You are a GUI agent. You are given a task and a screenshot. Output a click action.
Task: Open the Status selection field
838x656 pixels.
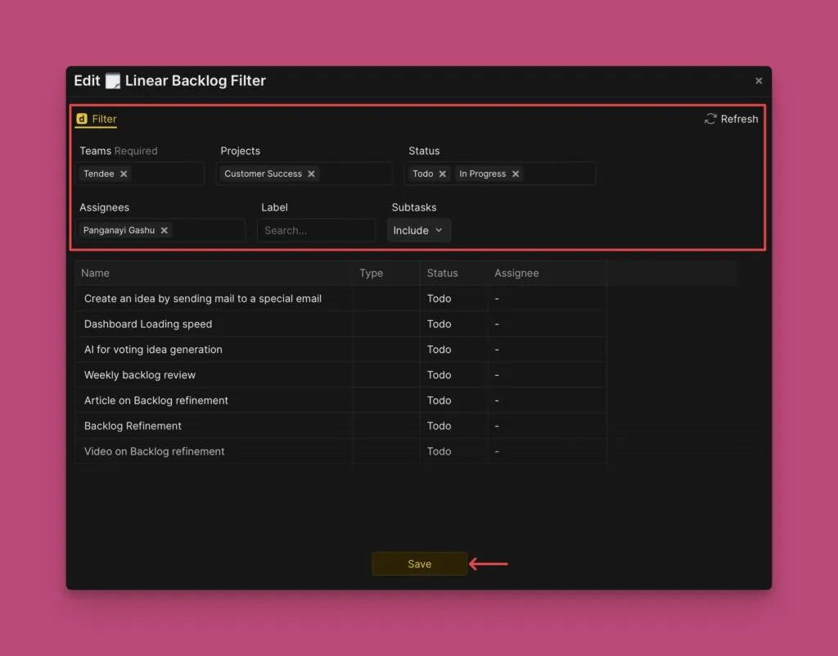pyautogui.click(x=558, y=174)
